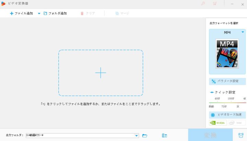247x141 pixels.
Task: Toggle Intel hardware acceleration
Action: (x=236, y=123)
